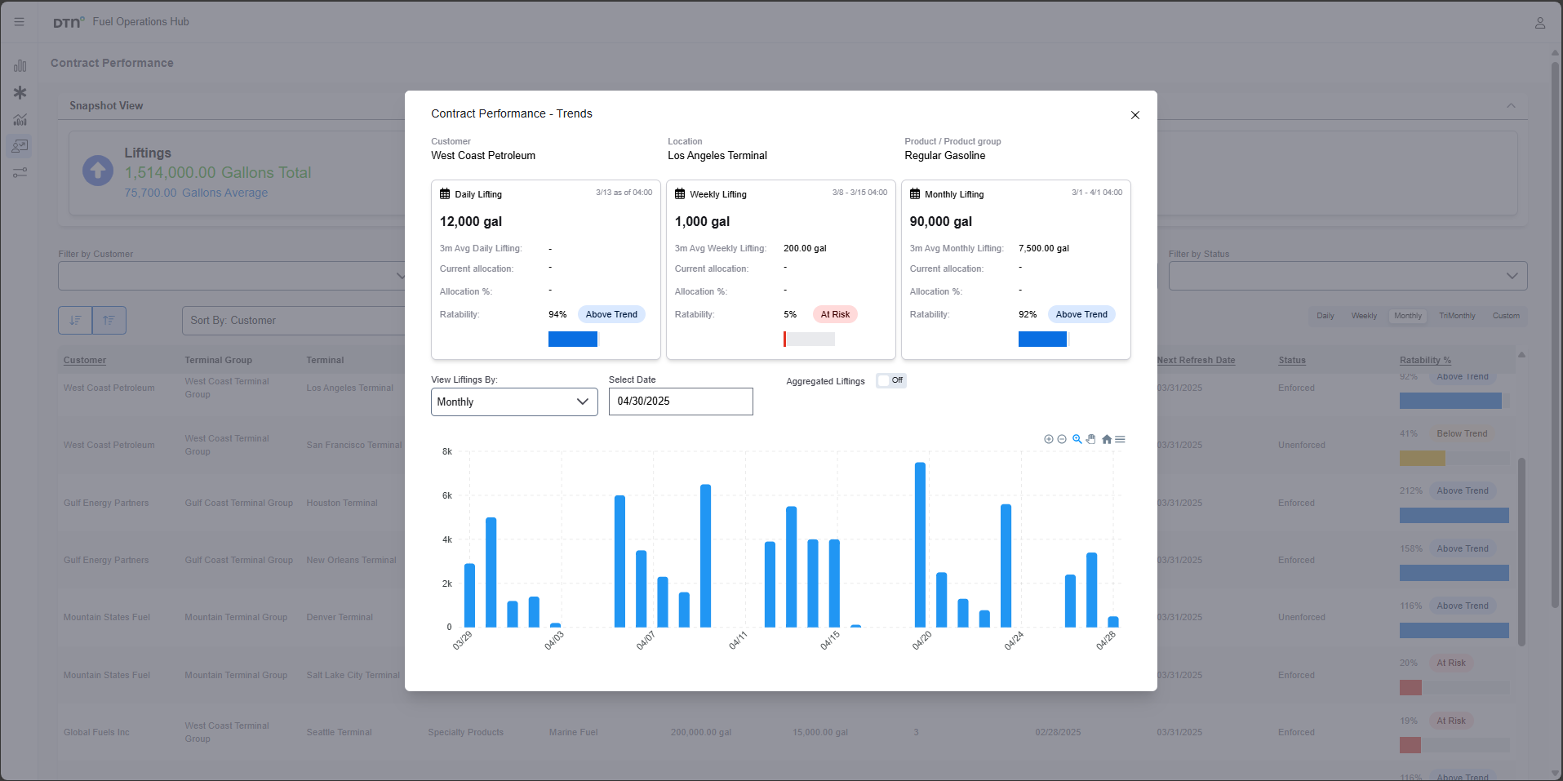Open the user profile icon
The image size is (1563, 781).
click(1540, 23)
